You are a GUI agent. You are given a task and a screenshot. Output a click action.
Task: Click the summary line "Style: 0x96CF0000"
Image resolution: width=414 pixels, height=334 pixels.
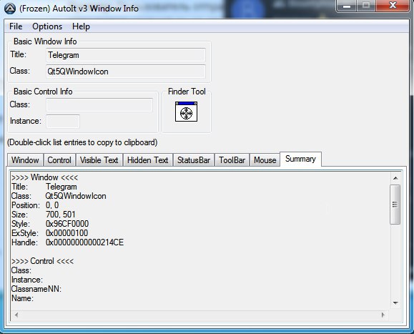(50, 224)
